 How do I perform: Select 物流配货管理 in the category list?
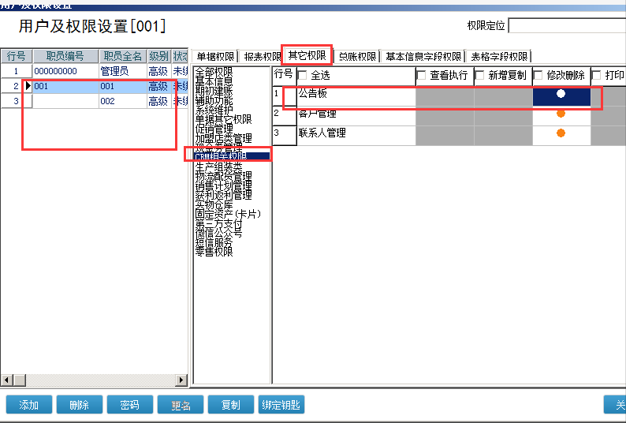(224, 175)
